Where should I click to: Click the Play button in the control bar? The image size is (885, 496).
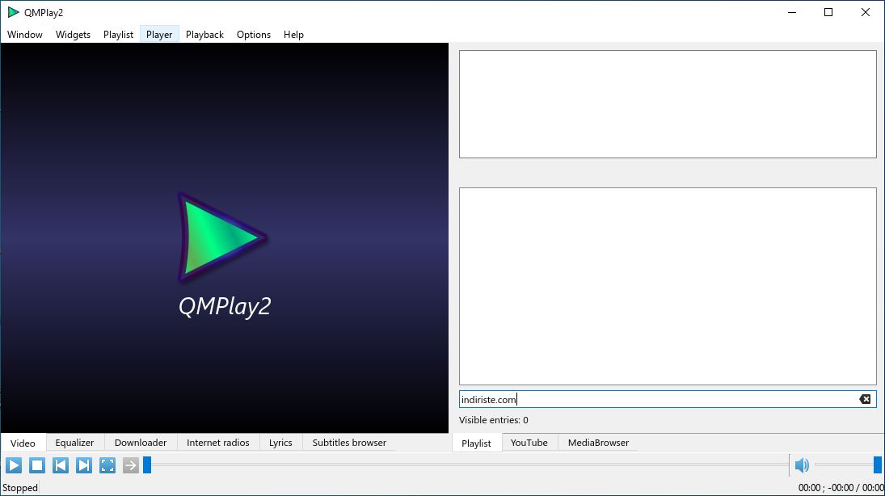coord(14,465)
